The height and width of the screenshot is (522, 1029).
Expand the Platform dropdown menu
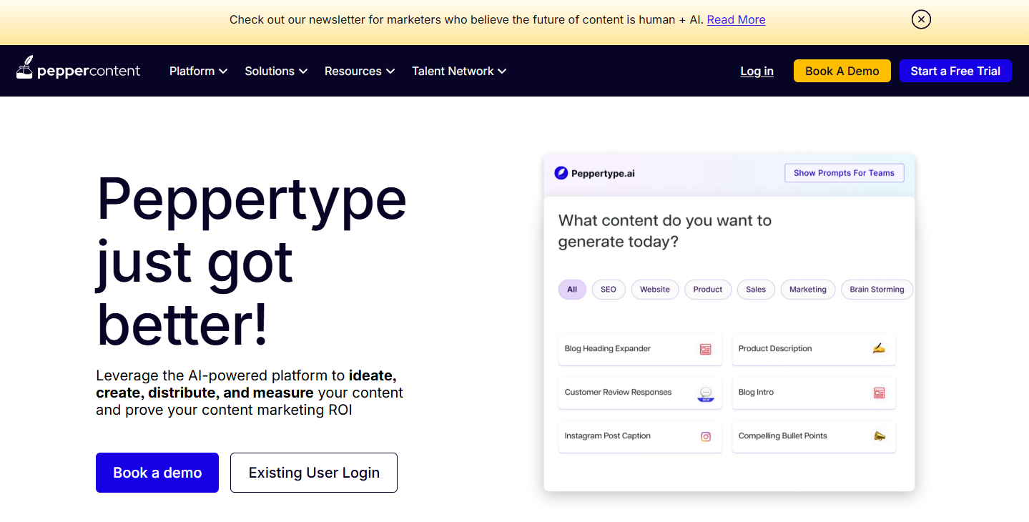point(198,71)
